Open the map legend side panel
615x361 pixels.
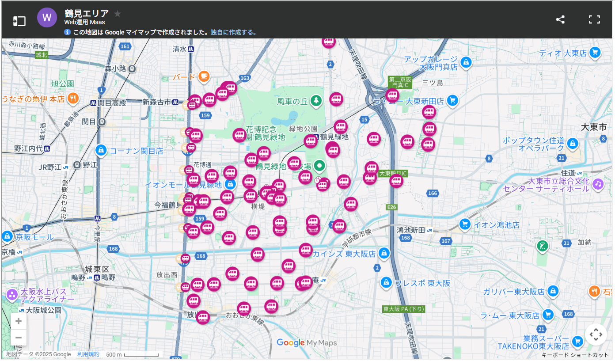click(19, 21)
